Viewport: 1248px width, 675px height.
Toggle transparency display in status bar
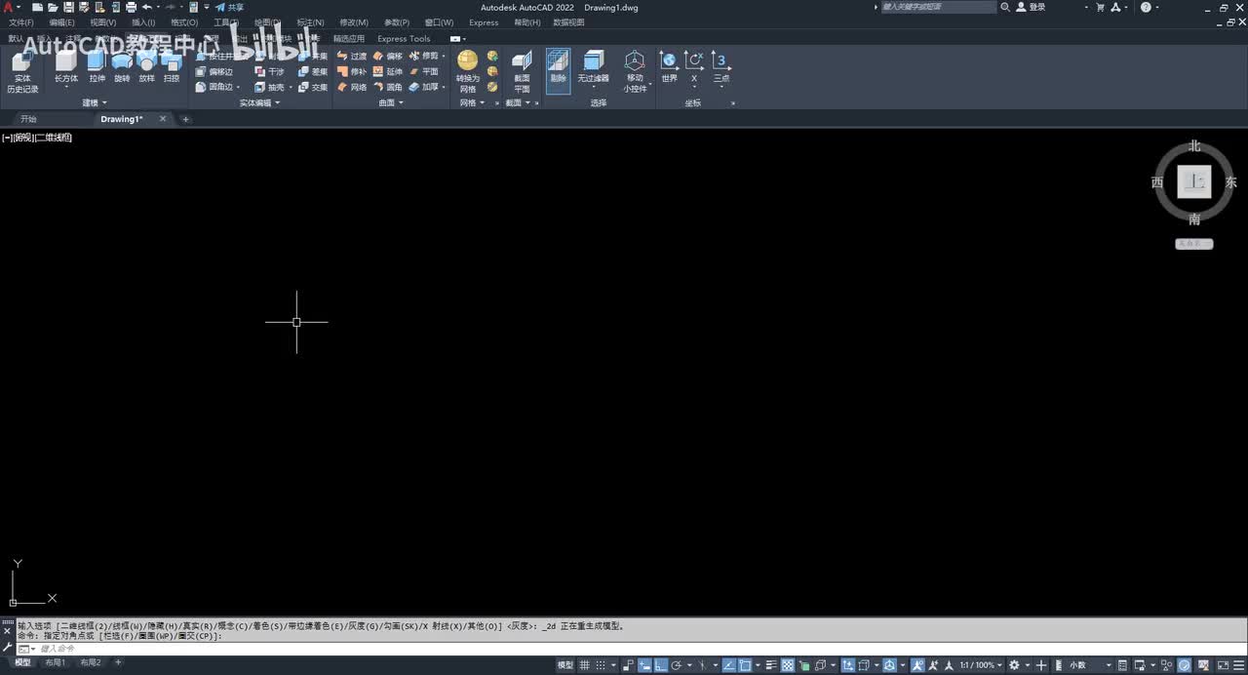[x=787, y=665]
